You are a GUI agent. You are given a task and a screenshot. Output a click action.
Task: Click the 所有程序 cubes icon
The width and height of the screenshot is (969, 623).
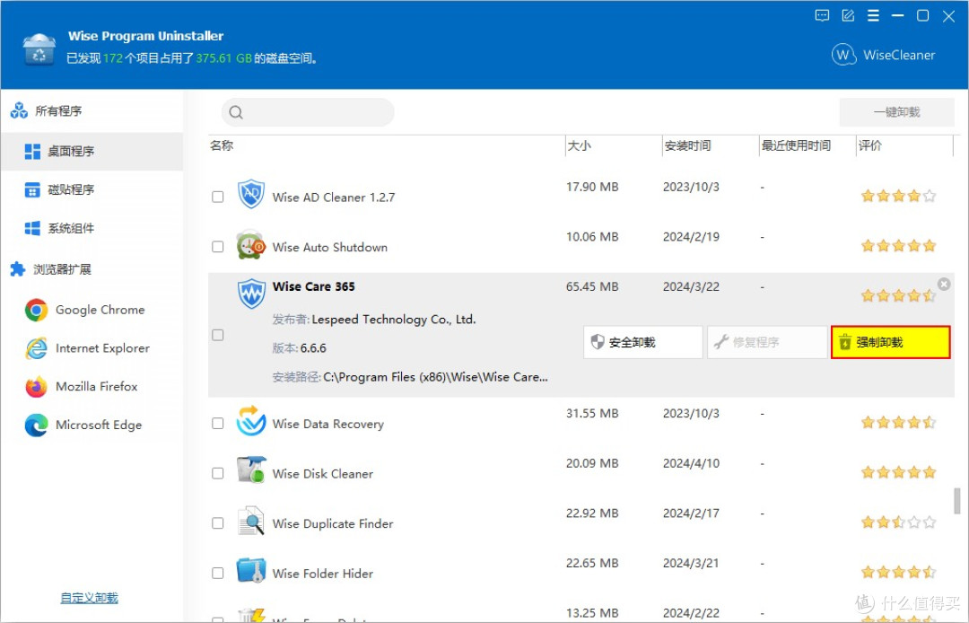pos(19,110)
